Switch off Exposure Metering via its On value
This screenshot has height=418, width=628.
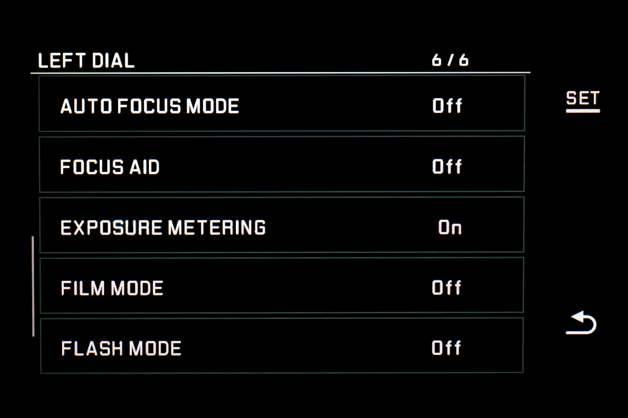point(450,227)
